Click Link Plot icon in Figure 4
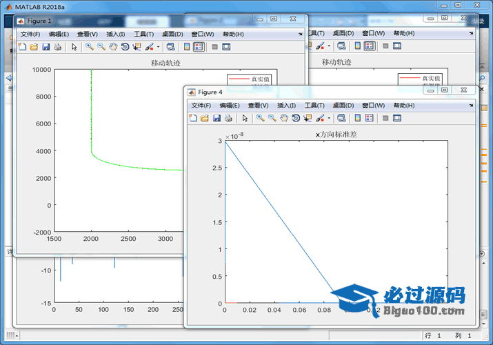The width and height of the screenshot is (493, 345). tap(341, 118)
